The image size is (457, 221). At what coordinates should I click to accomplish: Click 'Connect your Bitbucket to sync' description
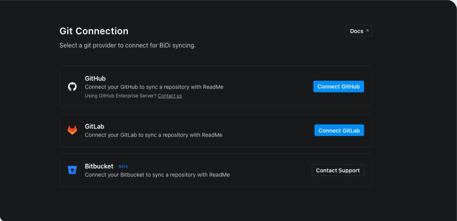(157, 175)
